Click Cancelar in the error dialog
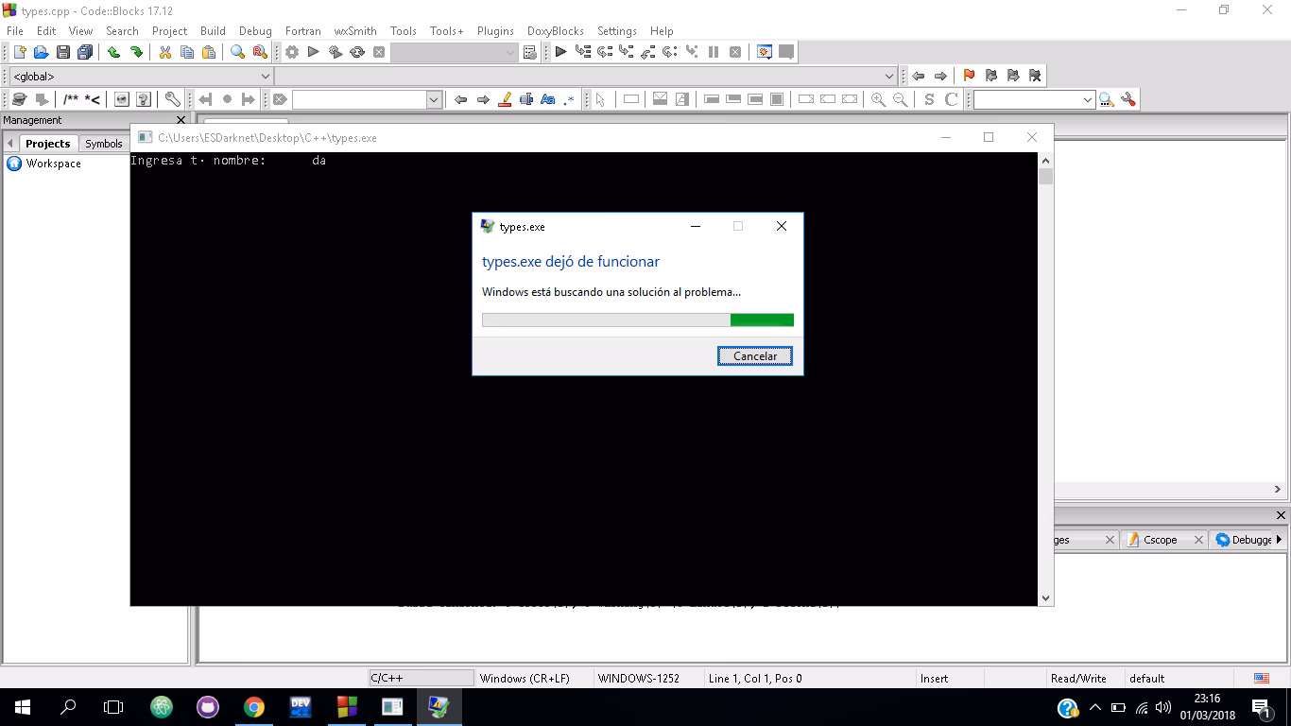 tap(755, 356)
